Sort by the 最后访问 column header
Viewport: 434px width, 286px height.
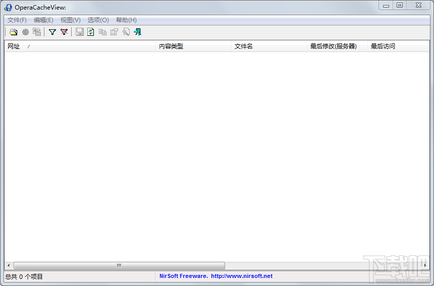(398, 46)
